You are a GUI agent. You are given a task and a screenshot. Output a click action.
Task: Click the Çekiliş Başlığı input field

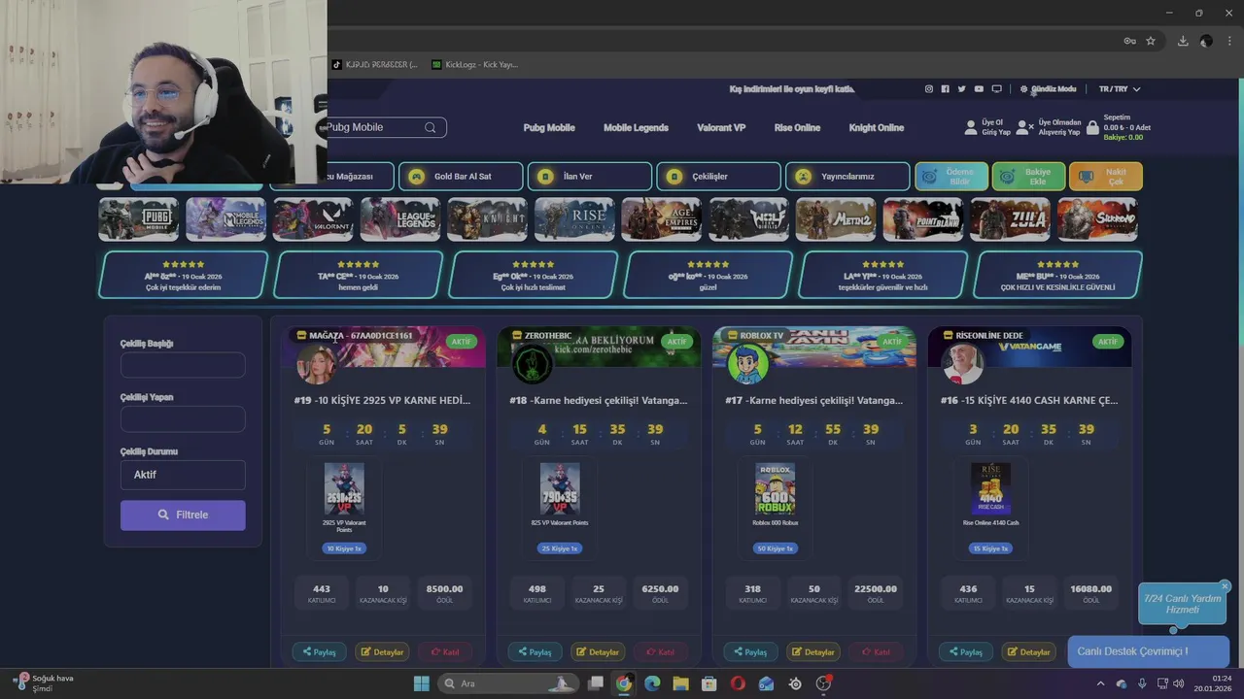click(x=183, y=365)
